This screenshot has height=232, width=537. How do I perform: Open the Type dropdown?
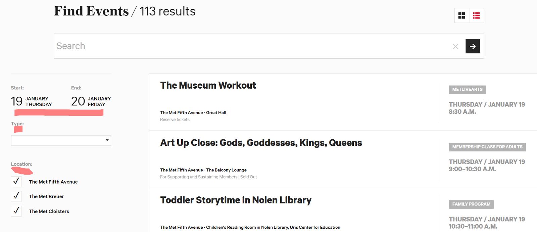61,140
